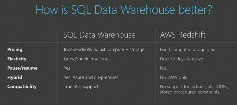
Task: Click the vertical divider left of AWS Redshift column
Action: 155,65
